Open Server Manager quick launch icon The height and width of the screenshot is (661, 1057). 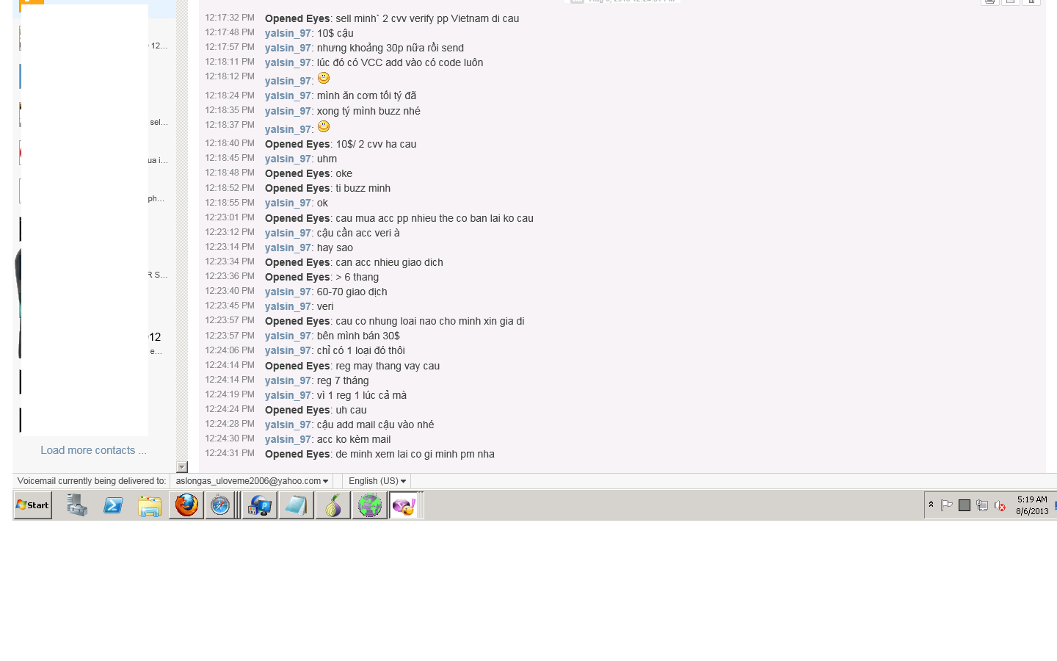point(76,505)
